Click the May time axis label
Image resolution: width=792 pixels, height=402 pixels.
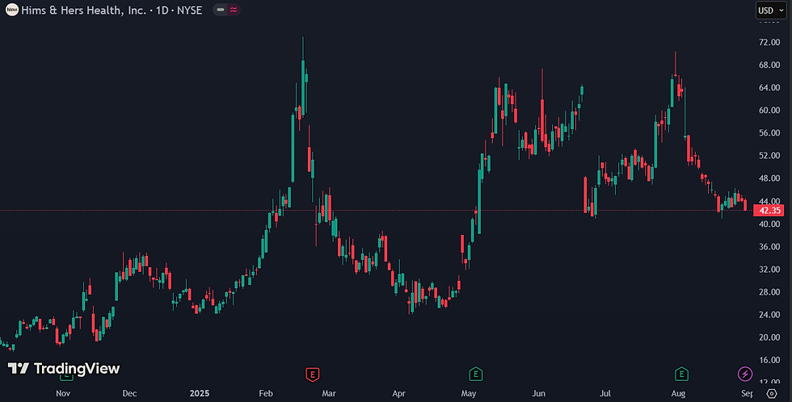pyautogui.click(x=468, y=393)
